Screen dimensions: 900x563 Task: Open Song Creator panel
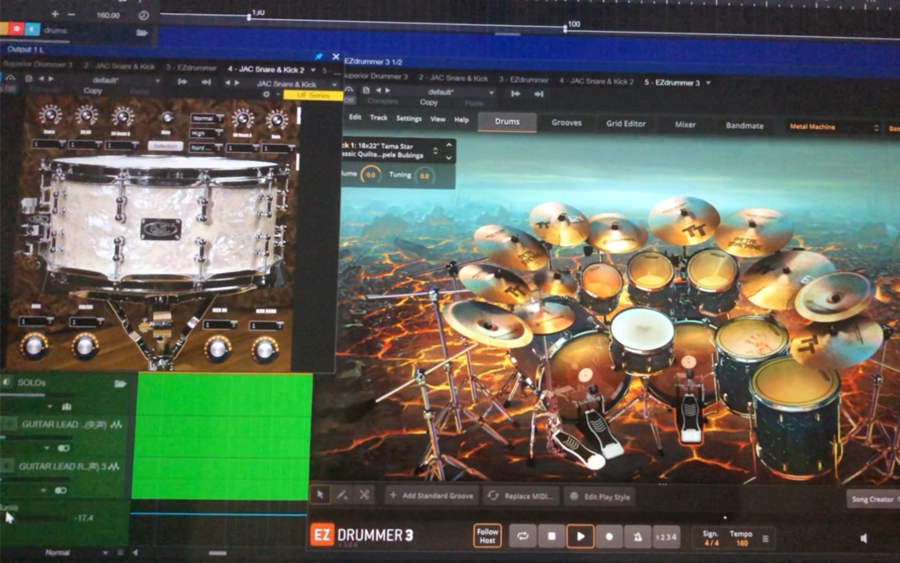[873, 499]
